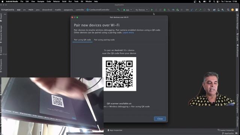Click the Git push arrow icon
This screenshot has height=135, width=240.
click(200, 10)
